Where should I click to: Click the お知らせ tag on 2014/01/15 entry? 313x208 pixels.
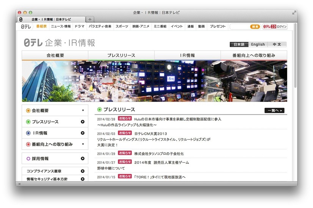pos(125,176)
